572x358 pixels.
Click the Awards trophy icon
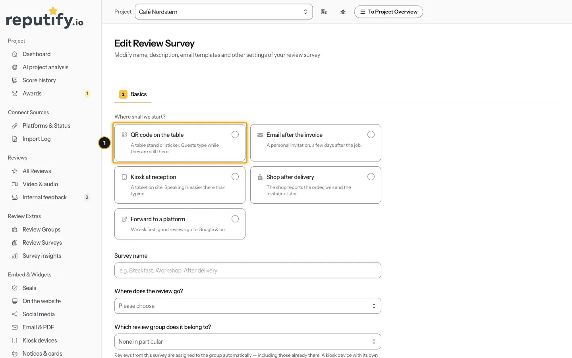(15, 93)
